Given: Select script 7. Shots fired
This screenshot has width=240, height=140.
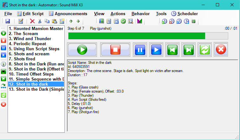Looking at the screenshot, I should tap(36, 59).
